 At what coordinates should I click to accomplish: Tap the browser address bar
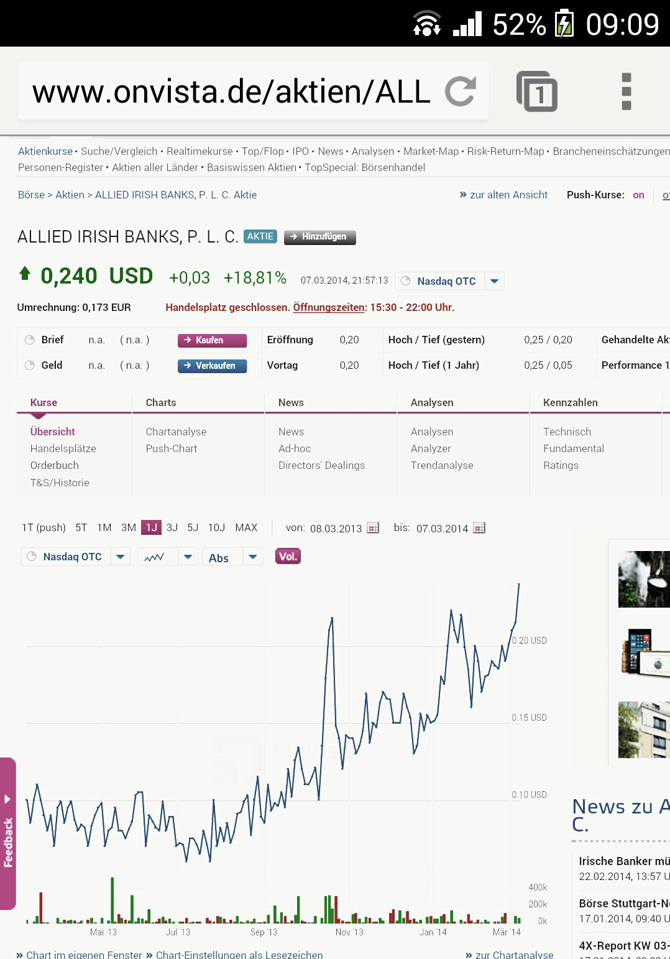(x=231, y=91)
